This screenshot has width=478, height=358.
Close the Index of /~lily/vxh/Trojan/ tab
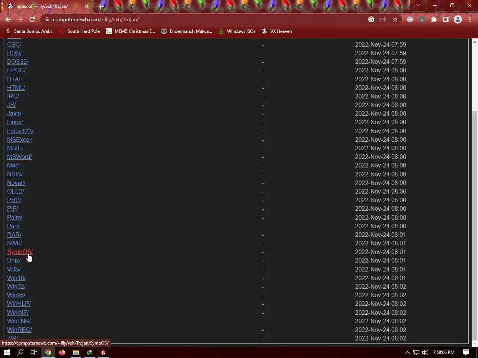tap(87, 6)
